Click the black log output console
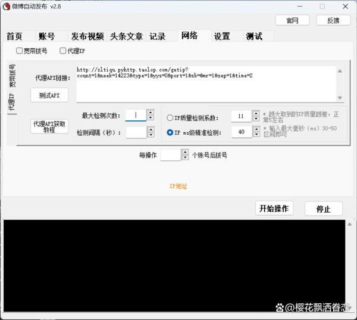The height and width of the screenshot is (320, 357). pyautogui.click(x=174, y=266)
